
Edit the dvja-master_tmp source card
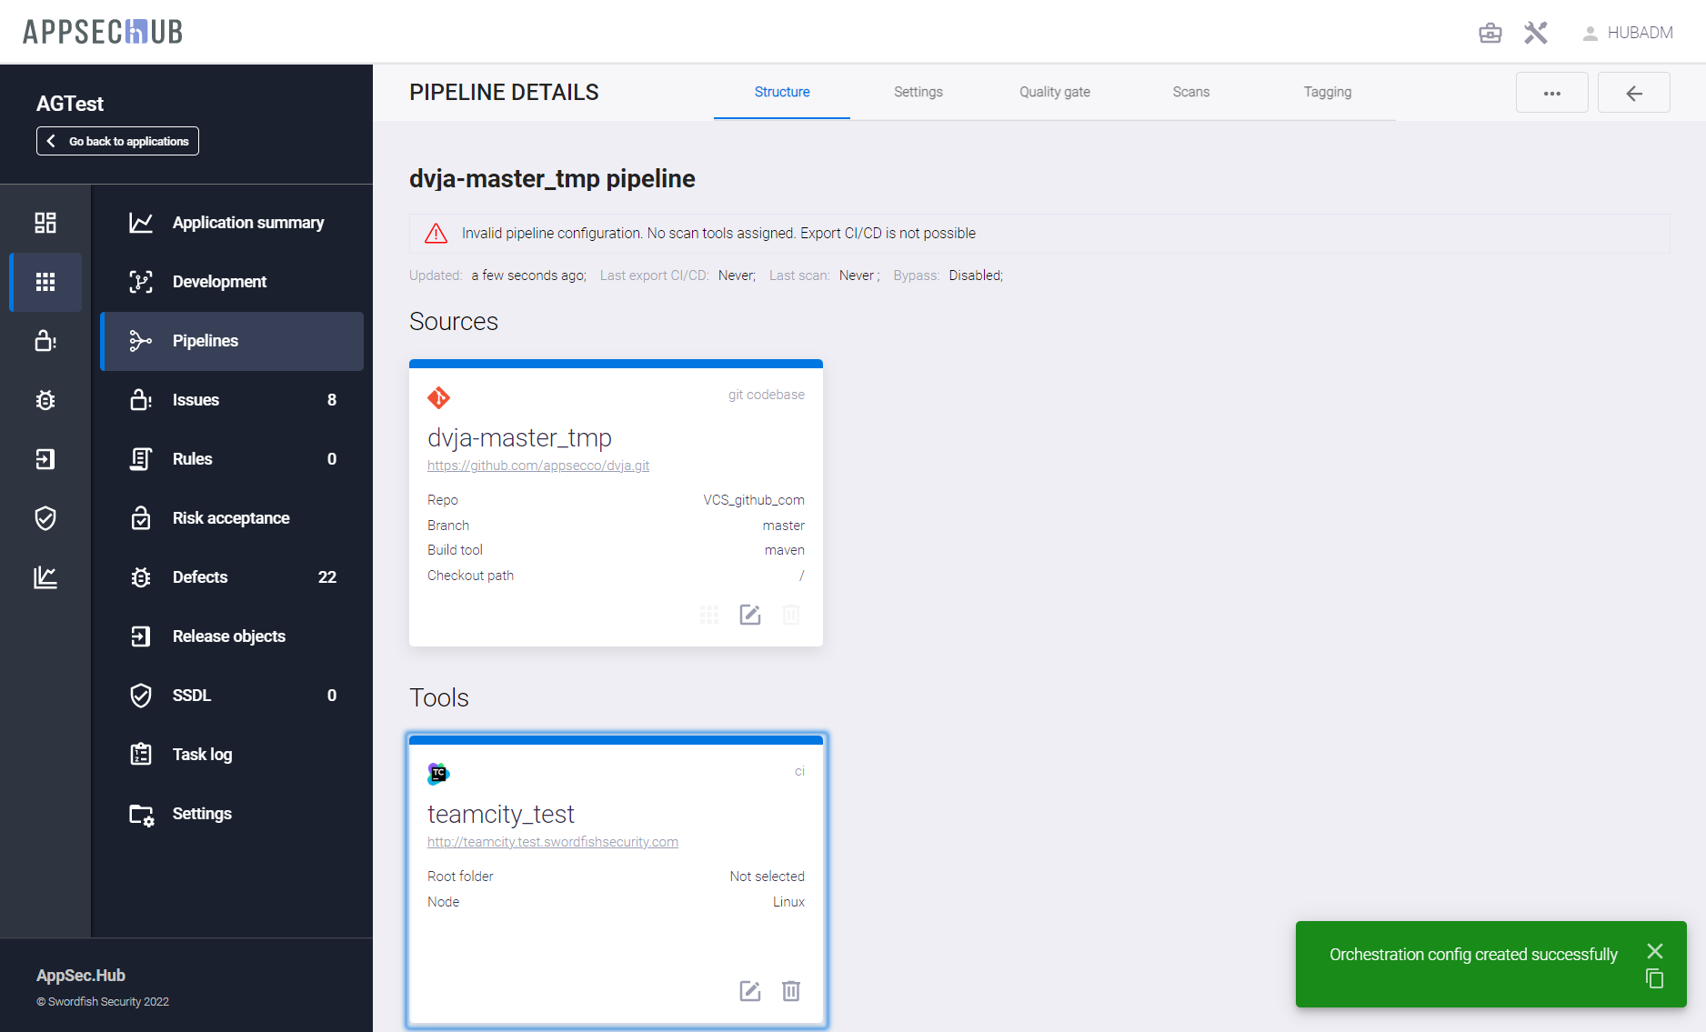click(749, 615)
